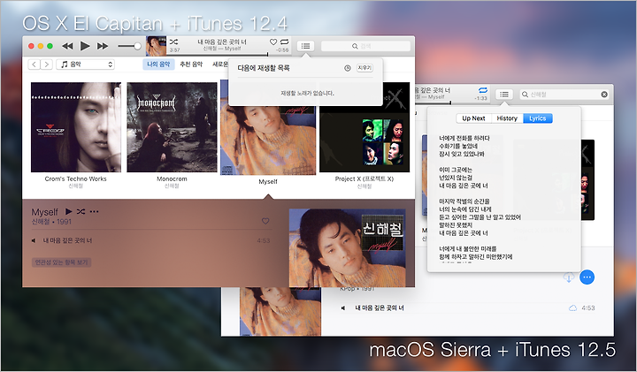
Task: Click the 신해철 • 1991 artist line
Action: click(x=51, y=222)
